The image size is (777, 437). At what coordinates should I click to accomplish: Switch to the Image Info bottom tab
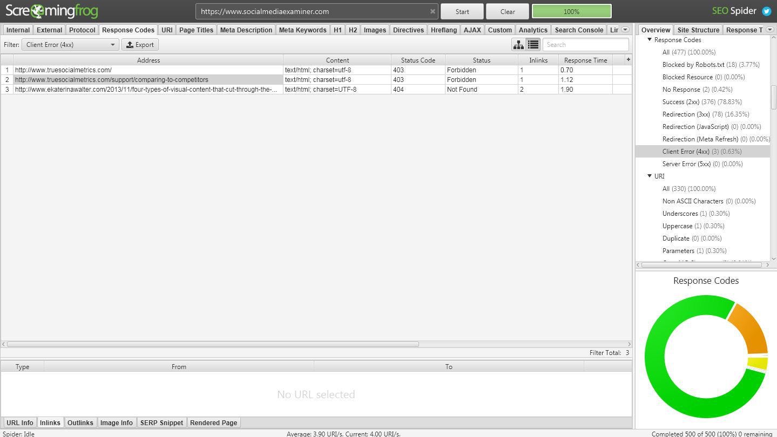point(116,423)
